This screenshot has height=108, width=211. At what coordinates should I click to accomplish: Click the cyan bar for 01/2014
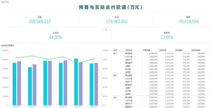pos(14,84)
